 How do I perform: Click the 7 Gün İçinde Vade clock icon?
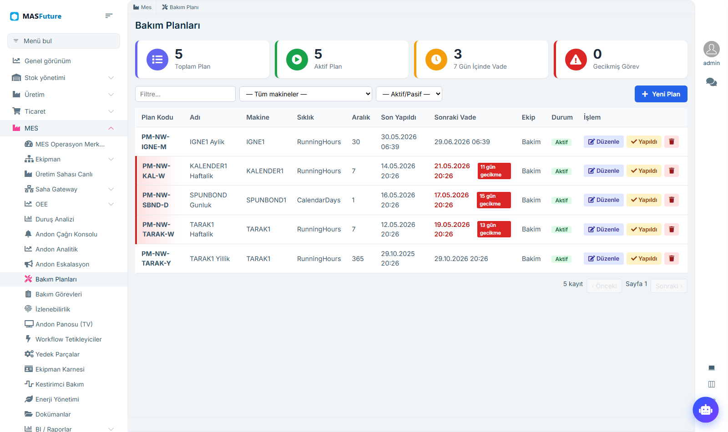(436, 60)
